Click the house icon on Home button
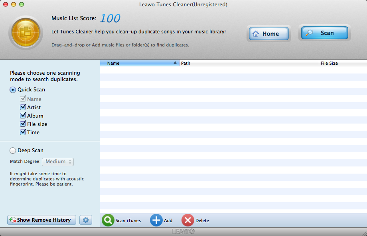The image size is (367, 236). pos(256,34)
